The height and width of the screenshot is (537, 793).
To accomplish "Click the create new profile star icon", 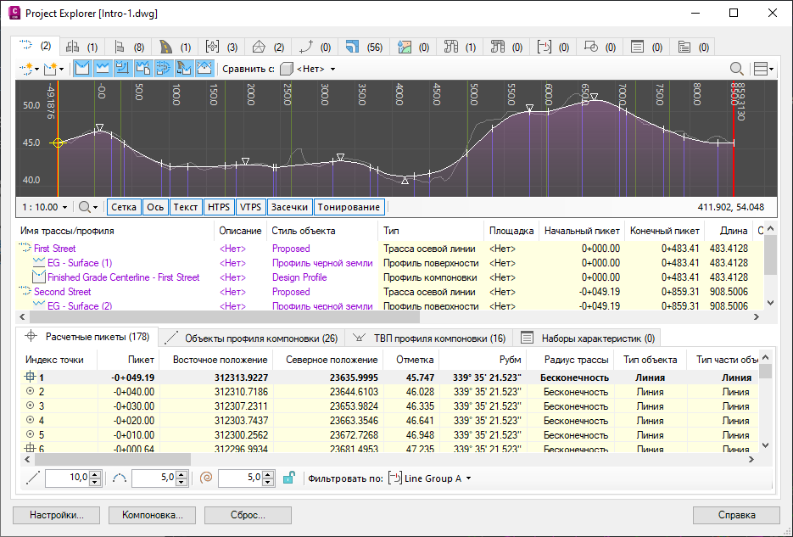I will 51,68.
